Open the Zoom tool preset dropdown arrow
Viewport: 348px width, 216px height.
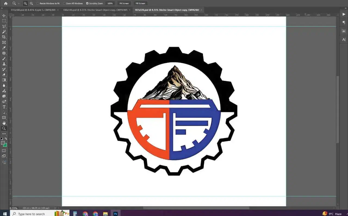coord(18,4)
